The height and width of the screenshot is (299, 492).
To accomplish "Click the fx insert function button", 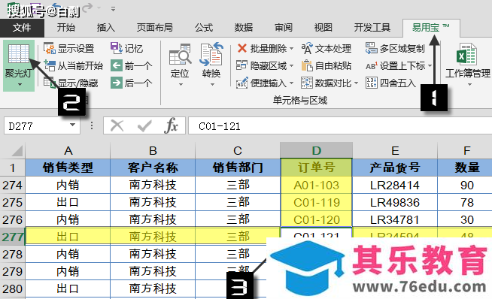I will [x=171, y=126].
